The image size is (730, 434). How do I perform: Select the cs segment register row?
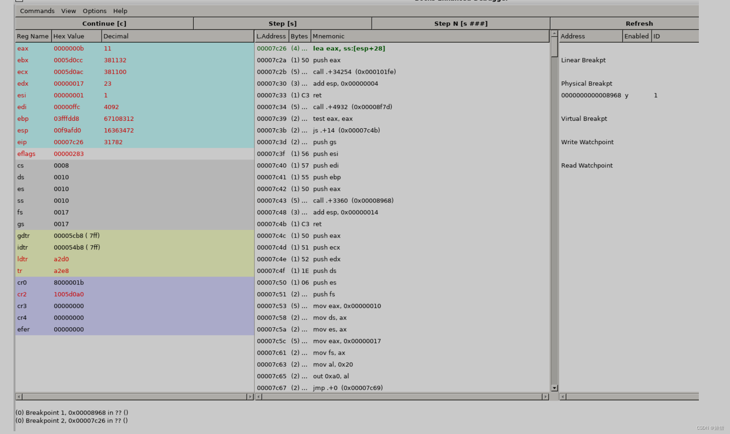coord(135,165)
